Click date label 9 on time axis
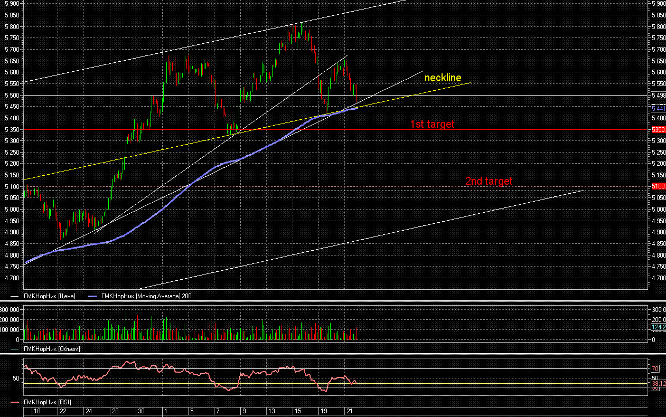This screenshot has width=666, height=417. pyautogui.click(x=243, y=411)
